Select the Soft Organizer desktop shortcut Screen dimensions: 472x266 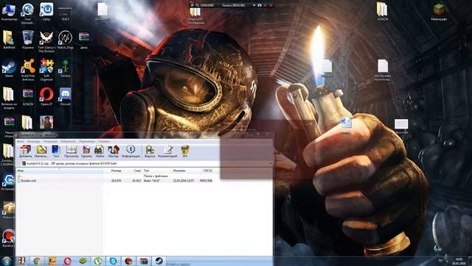46,70
